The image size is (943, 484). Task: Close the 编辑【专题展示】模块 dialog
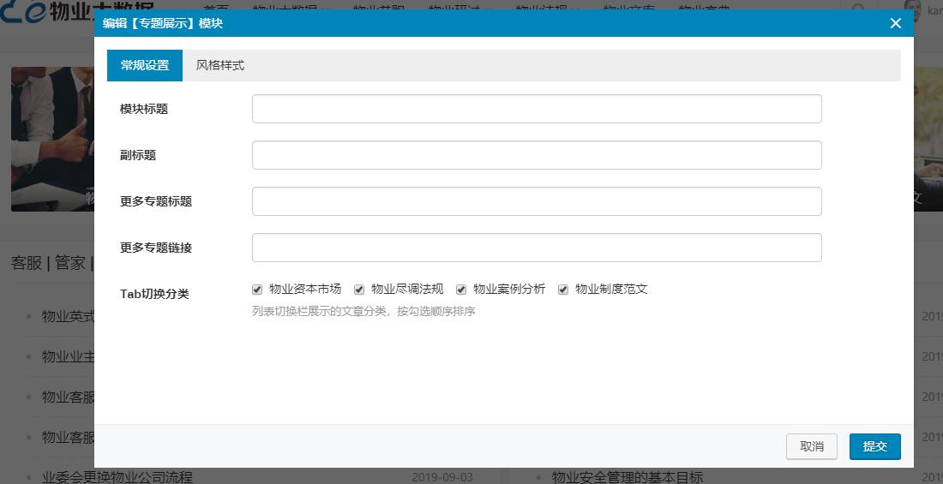pos(896,23)
